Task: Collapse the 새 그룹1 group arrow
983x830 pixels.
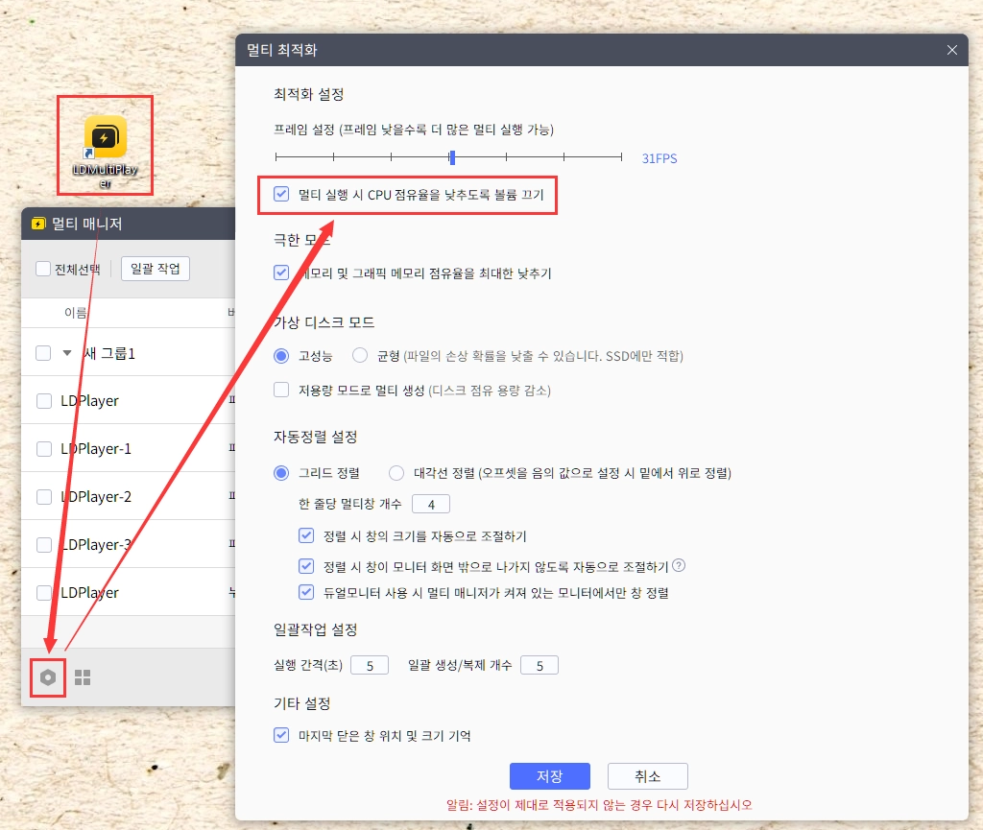Action: click(x=67, y=353)
